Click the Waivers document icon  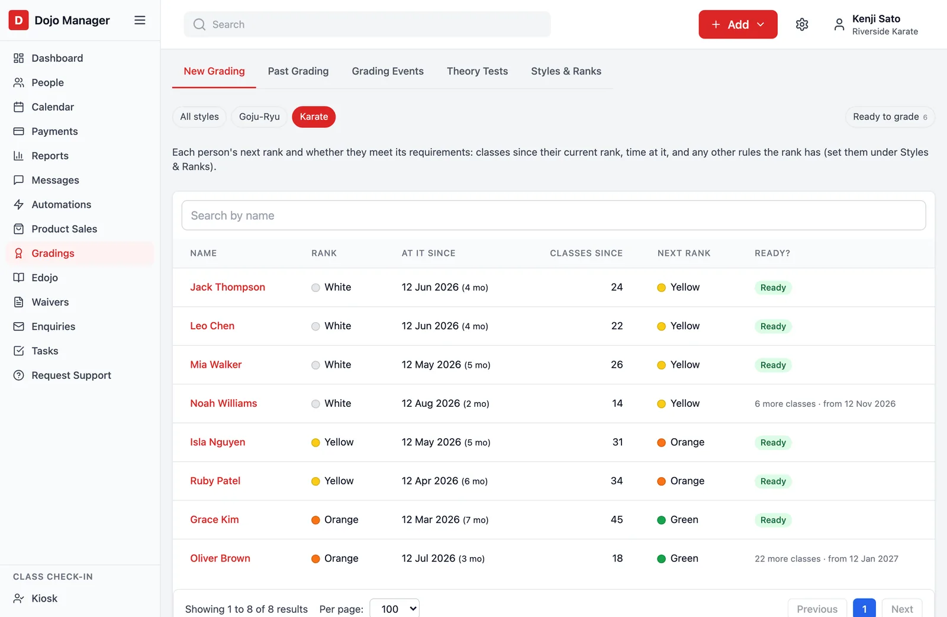click(x=19, y=302)
